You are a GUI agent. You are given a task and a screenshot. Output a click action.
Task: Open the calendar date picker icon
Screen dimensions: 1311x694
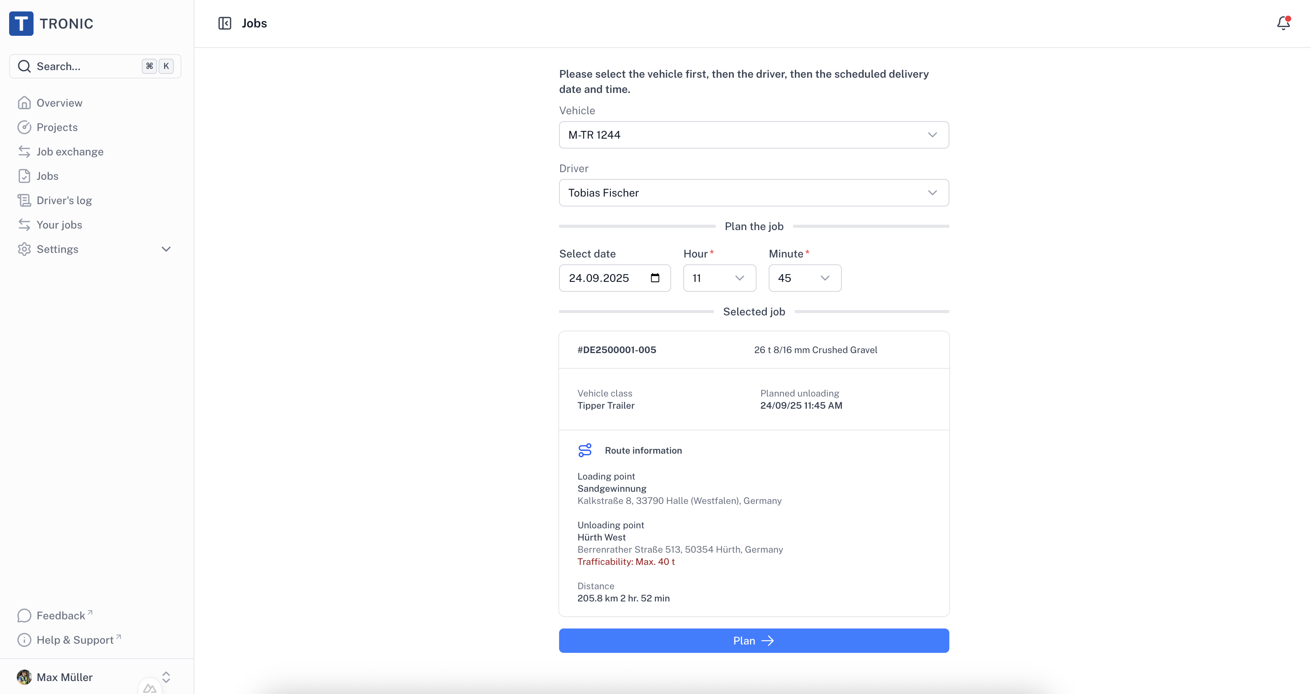(x=655, y=278)
